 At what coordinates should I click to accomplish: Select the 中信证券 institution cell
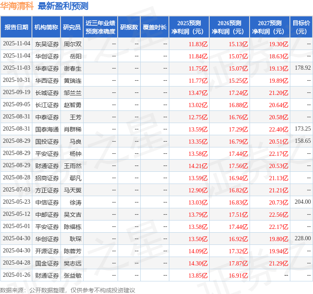[x=47, y=202]
